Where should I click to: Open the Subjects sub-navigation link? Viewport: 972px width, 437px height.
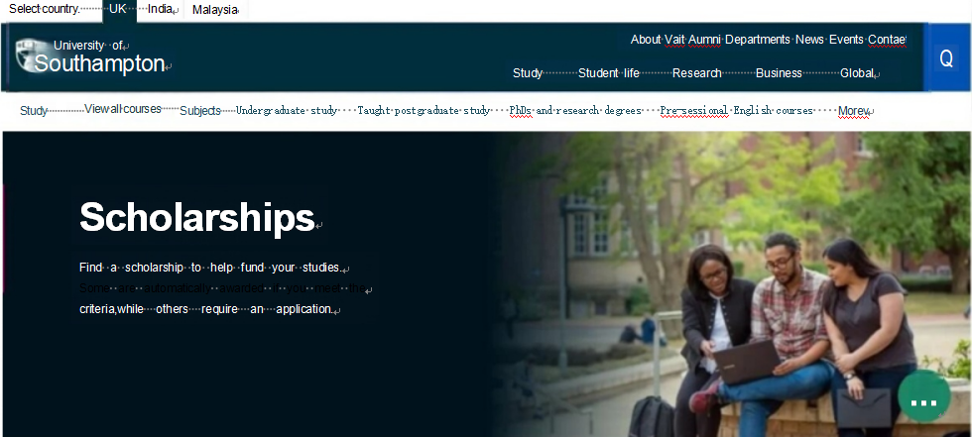[200, 111]
